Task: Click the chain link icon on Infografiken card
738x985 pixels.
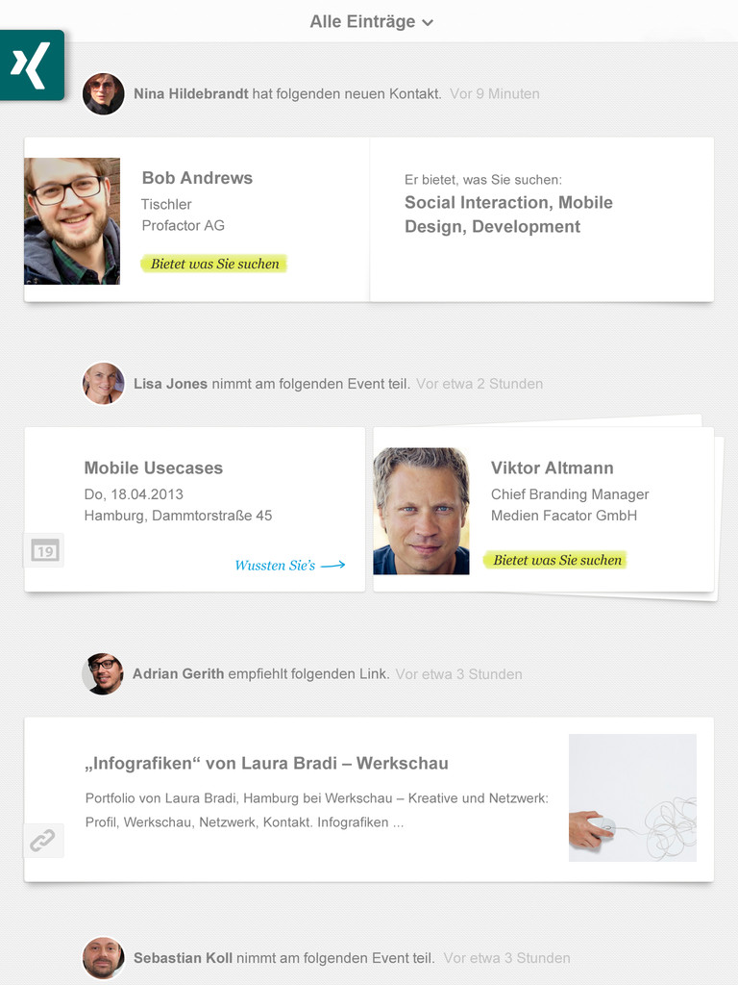Action: [x=43, y=841]
